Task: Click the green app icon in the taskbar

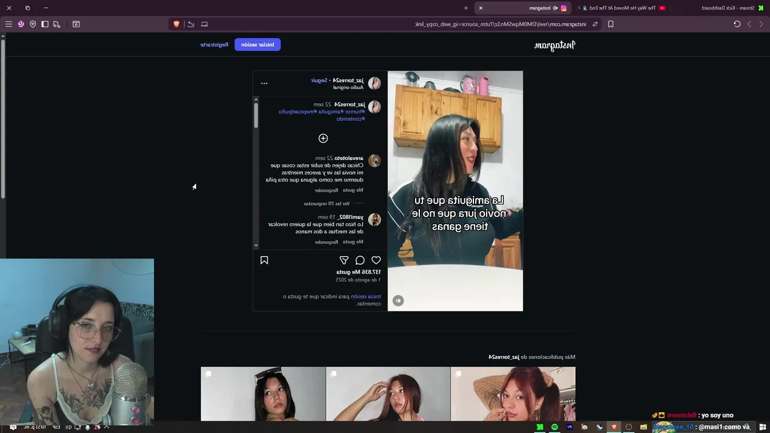Action: coord(540,427)
